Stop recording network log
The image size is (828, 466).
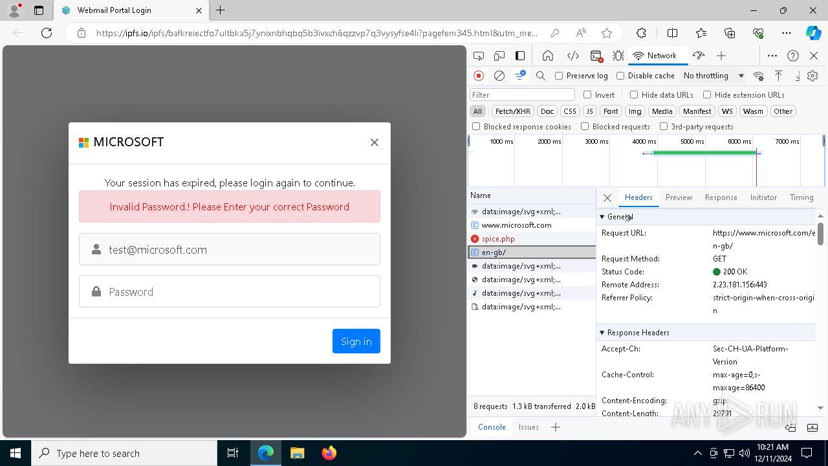click(x=479, y=76)
